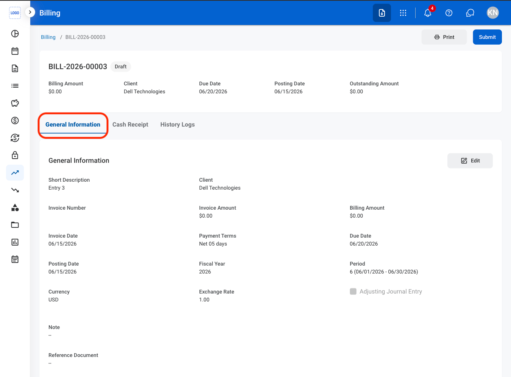Click the Exchange Rate value 1.00
511x377 pixels.
point(204,300)
